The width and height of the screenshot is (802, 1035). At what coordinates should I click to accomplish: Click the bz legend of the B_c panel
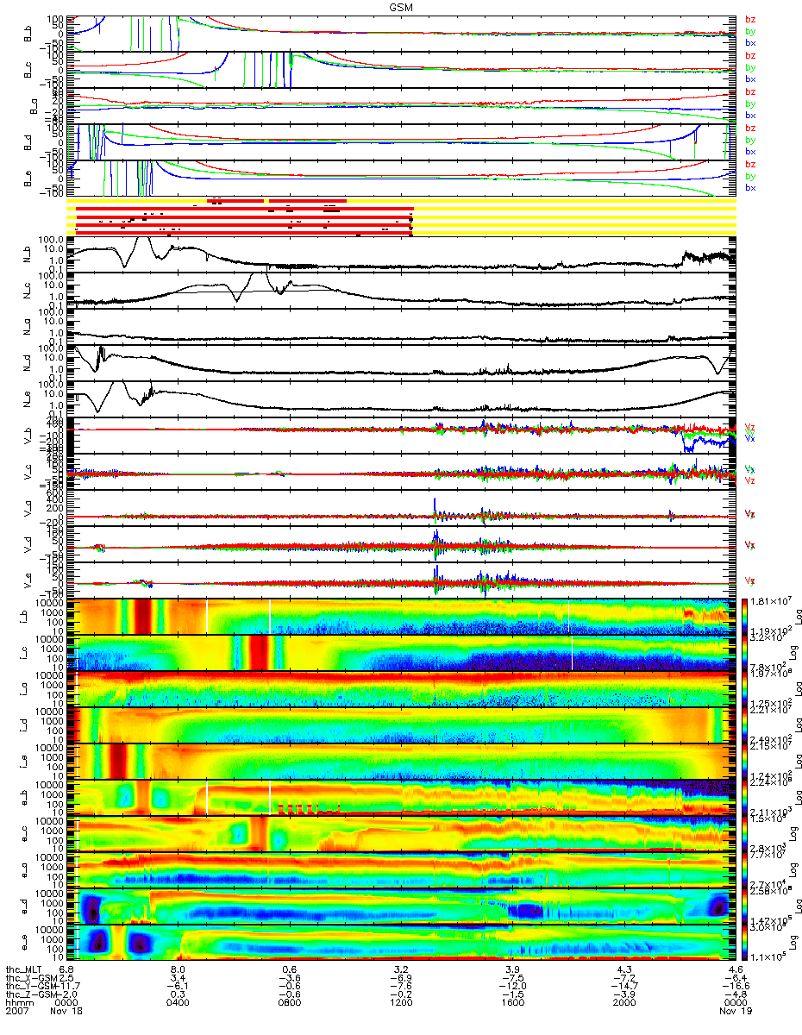coord(750,55)
